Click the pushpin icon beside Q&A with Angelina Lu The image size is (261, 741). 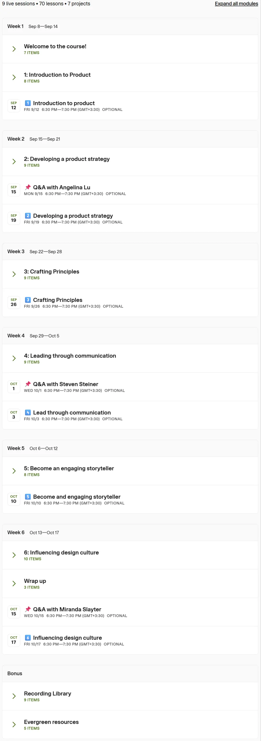click(x=28, y=187)
